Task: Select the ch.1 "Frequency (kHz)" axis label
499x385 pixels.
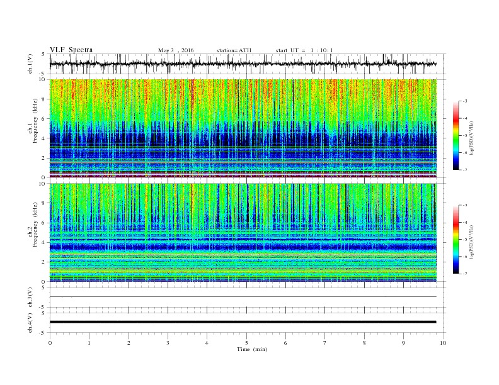Action: [x=35, y=121]
